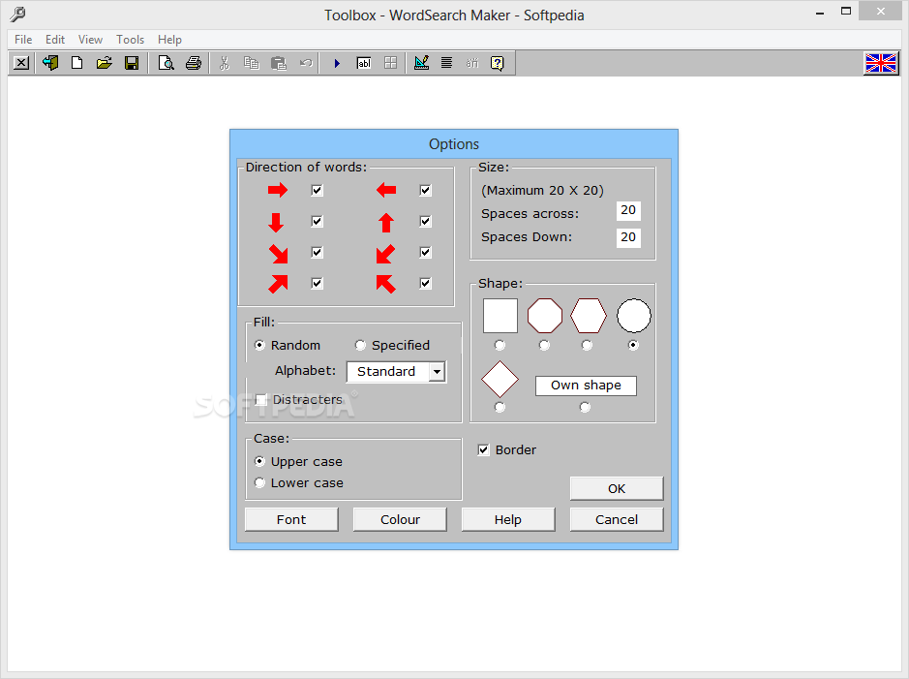The image size is (909, 679).
Task: Open the View menu
Action: pos(90,40)
